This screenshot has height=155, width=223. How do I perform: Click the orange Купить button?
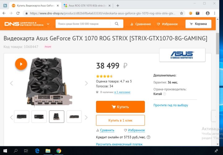coord(120,107)
